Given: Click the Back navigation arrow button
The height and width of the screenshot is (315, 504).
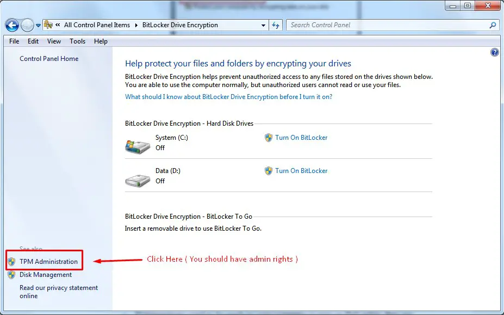Looking at the screenshot, I should click(x=12, y=25).
